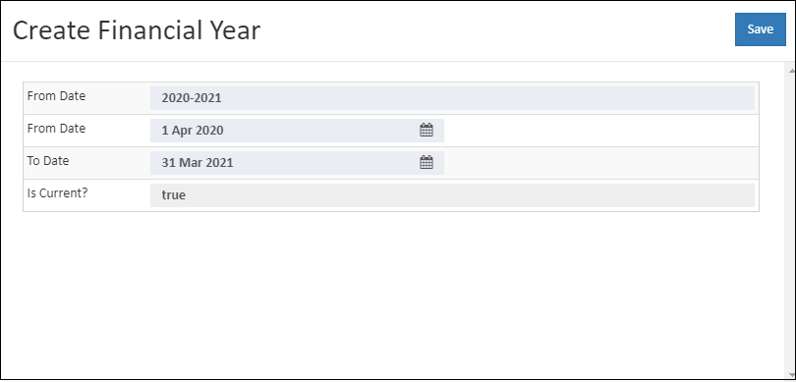Click header empty space left of Save
This screenshot has height=382, width=796.
[497, 30]
